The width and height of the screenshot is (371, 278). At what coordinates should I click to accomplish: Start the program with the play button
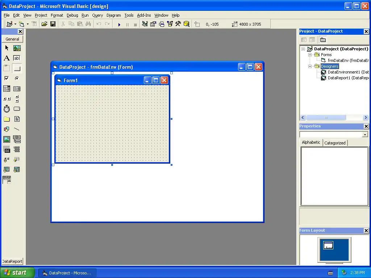119,24
